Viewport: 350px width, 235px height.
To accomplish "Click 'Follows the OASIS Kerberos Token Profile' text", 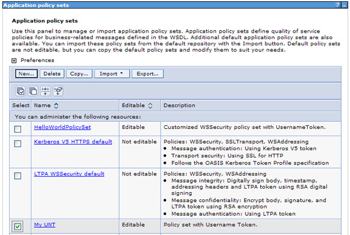I will pyautogui.click(x=250, y=163).
